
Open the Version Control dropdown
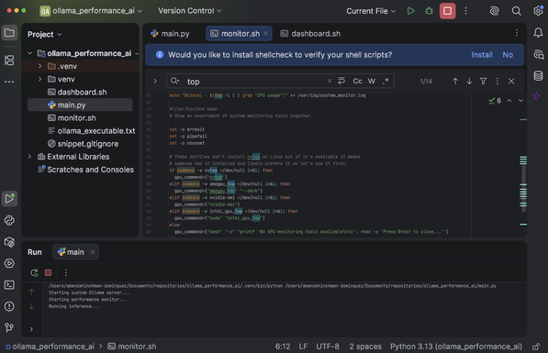coord(189,11)
